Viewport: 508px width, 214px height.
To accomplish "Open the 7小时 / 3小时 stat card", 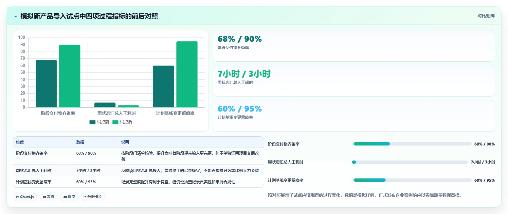I will tap(354, 81).
